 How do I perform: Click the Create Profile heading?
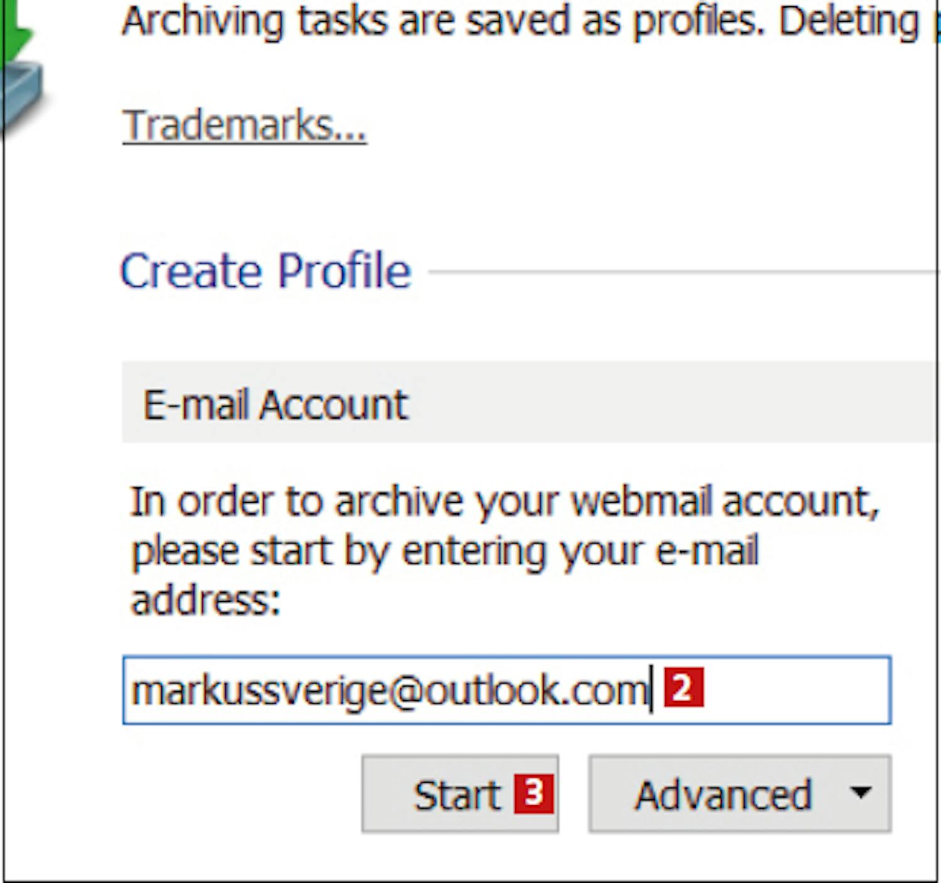coord(265,271)
